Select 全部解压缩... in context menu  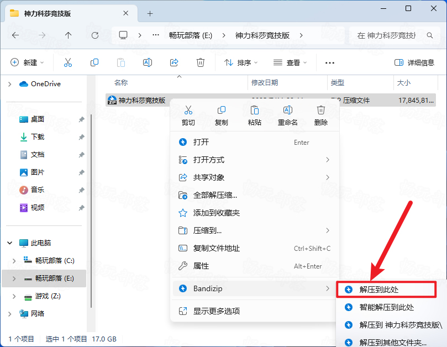coord(255,195)
